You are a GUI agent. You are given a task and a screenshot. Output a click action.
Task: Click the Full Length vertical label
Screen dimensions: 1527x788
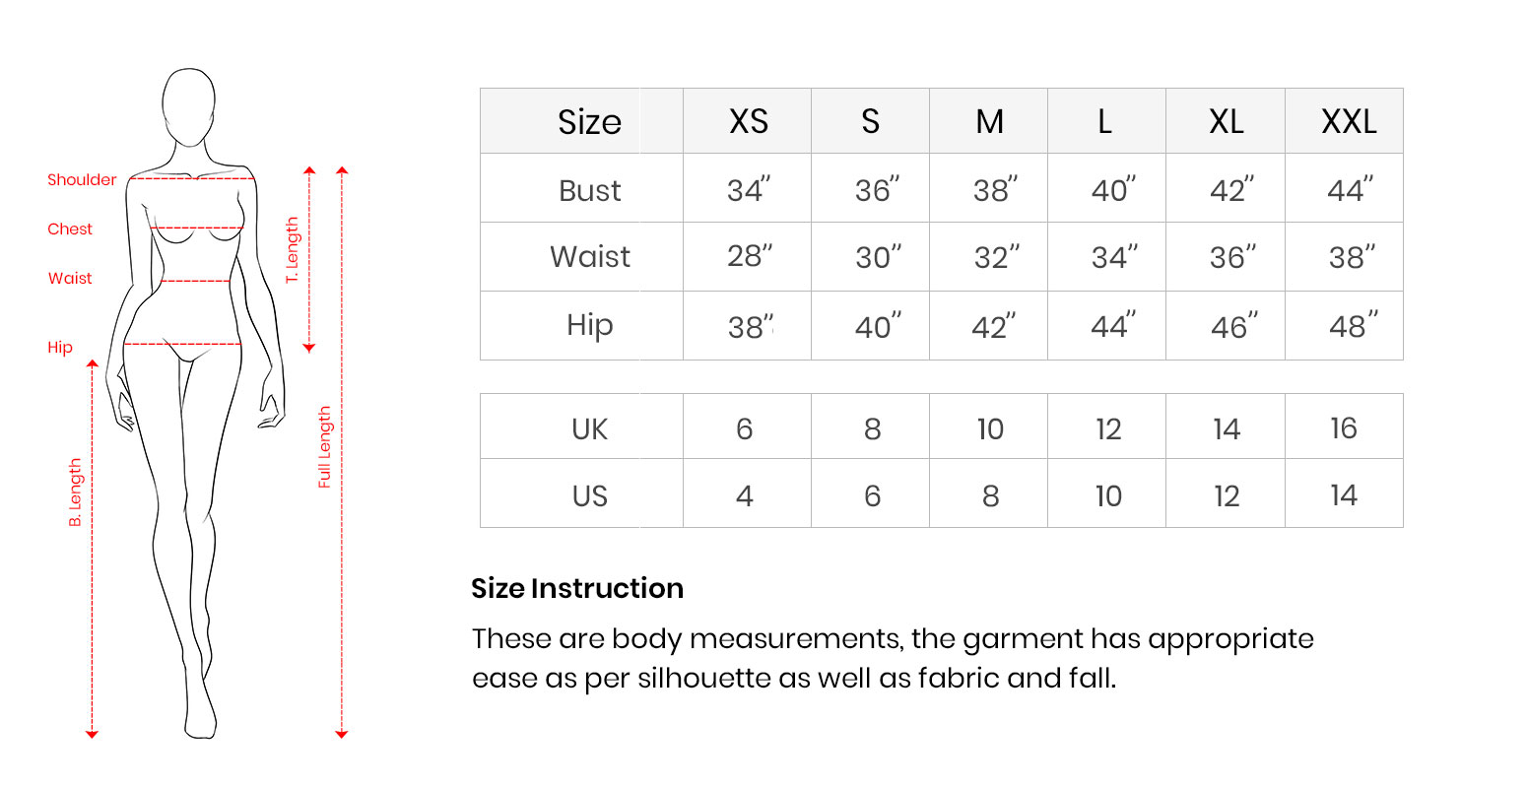(x=325, y=447)
